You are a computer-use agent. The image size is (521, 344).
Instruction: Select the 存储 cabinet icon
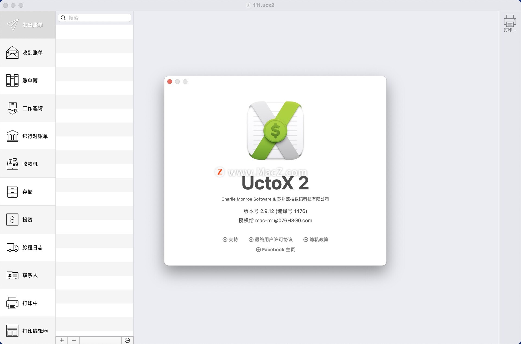(x=12, y=192)
